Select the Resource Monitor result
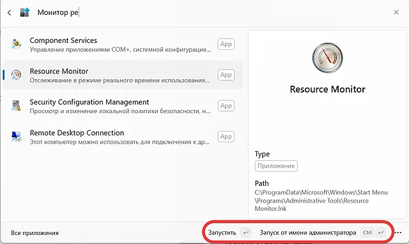The image size is (409, 244). tap(123, 75)
